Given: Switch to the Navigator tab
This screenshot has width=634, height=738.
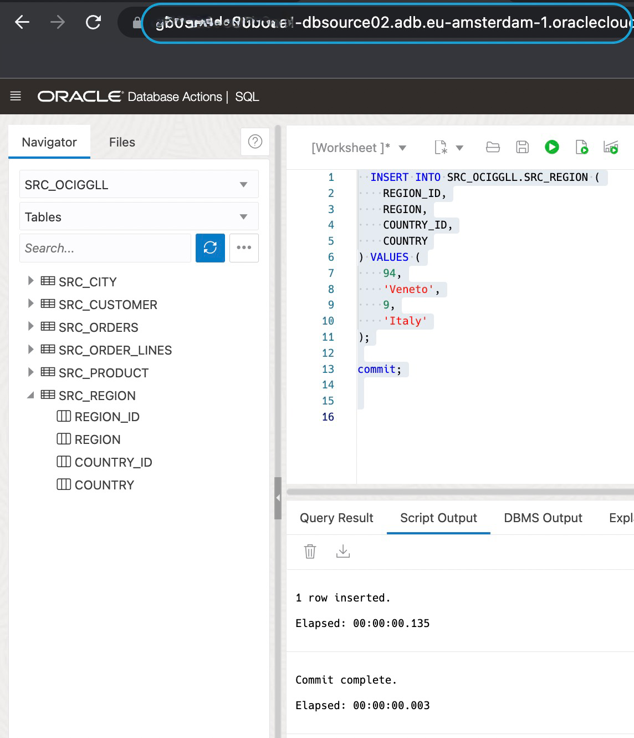Looking at the screenshot, I should tap(49, 142).
